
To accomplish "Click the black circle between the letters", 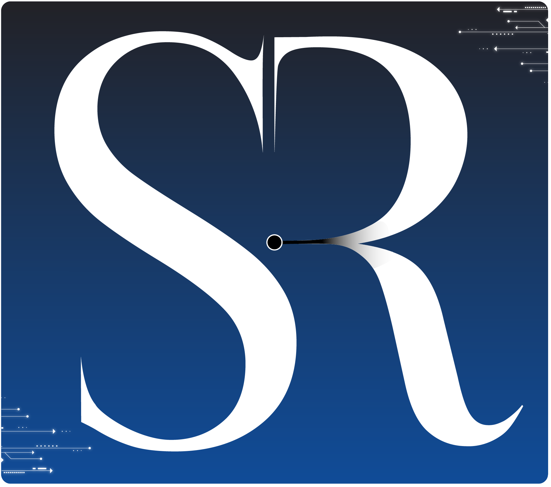I will tap(274, 242).
